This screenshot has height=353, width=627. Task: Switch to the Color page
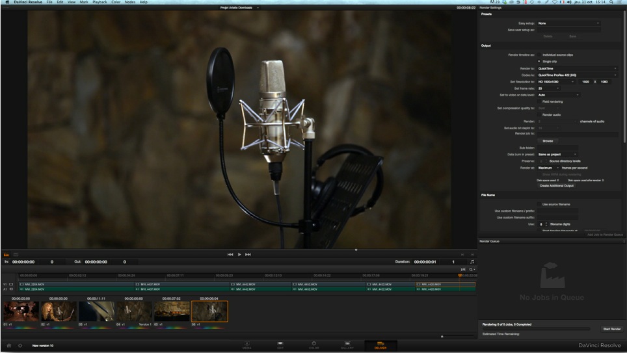pos(314,345)
